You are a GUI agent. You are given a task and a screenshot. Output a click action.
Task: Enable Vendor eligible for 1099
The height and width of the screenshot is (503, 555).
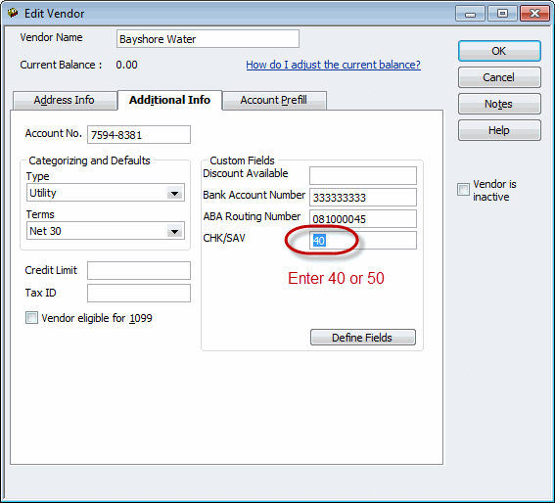[31, 318]
